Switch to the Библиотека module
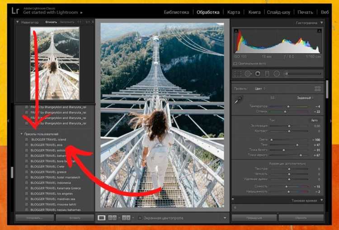The height and width of the screenshot is (230, 339). point(176,12)
